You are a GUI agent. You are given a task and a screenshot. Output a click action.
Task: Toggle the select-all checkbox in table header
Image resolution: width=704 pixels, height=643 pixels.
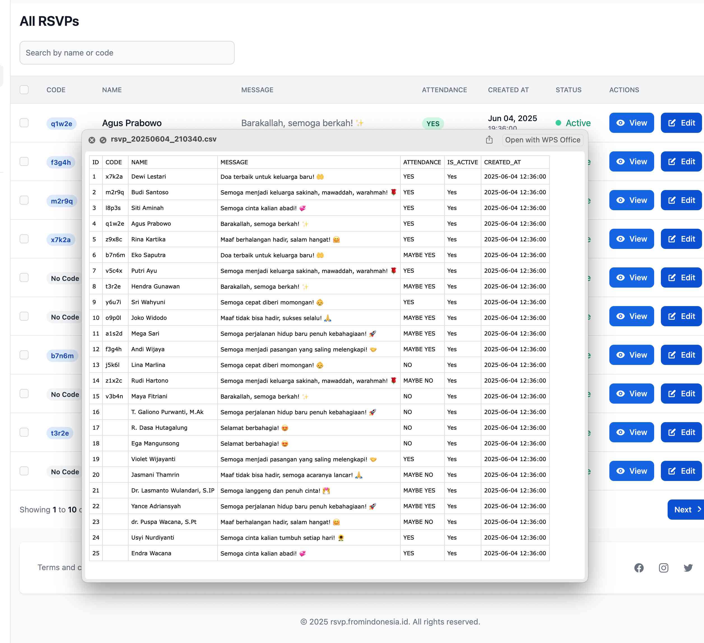[x=24, y=90]
